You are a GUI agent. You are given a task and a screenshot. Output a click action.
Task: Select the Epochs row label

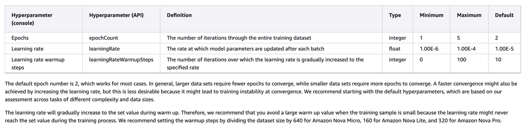[20, 38]
